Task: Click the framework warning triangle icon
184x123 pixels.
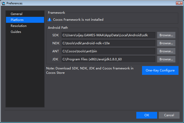Action: (x=50, y=19)
